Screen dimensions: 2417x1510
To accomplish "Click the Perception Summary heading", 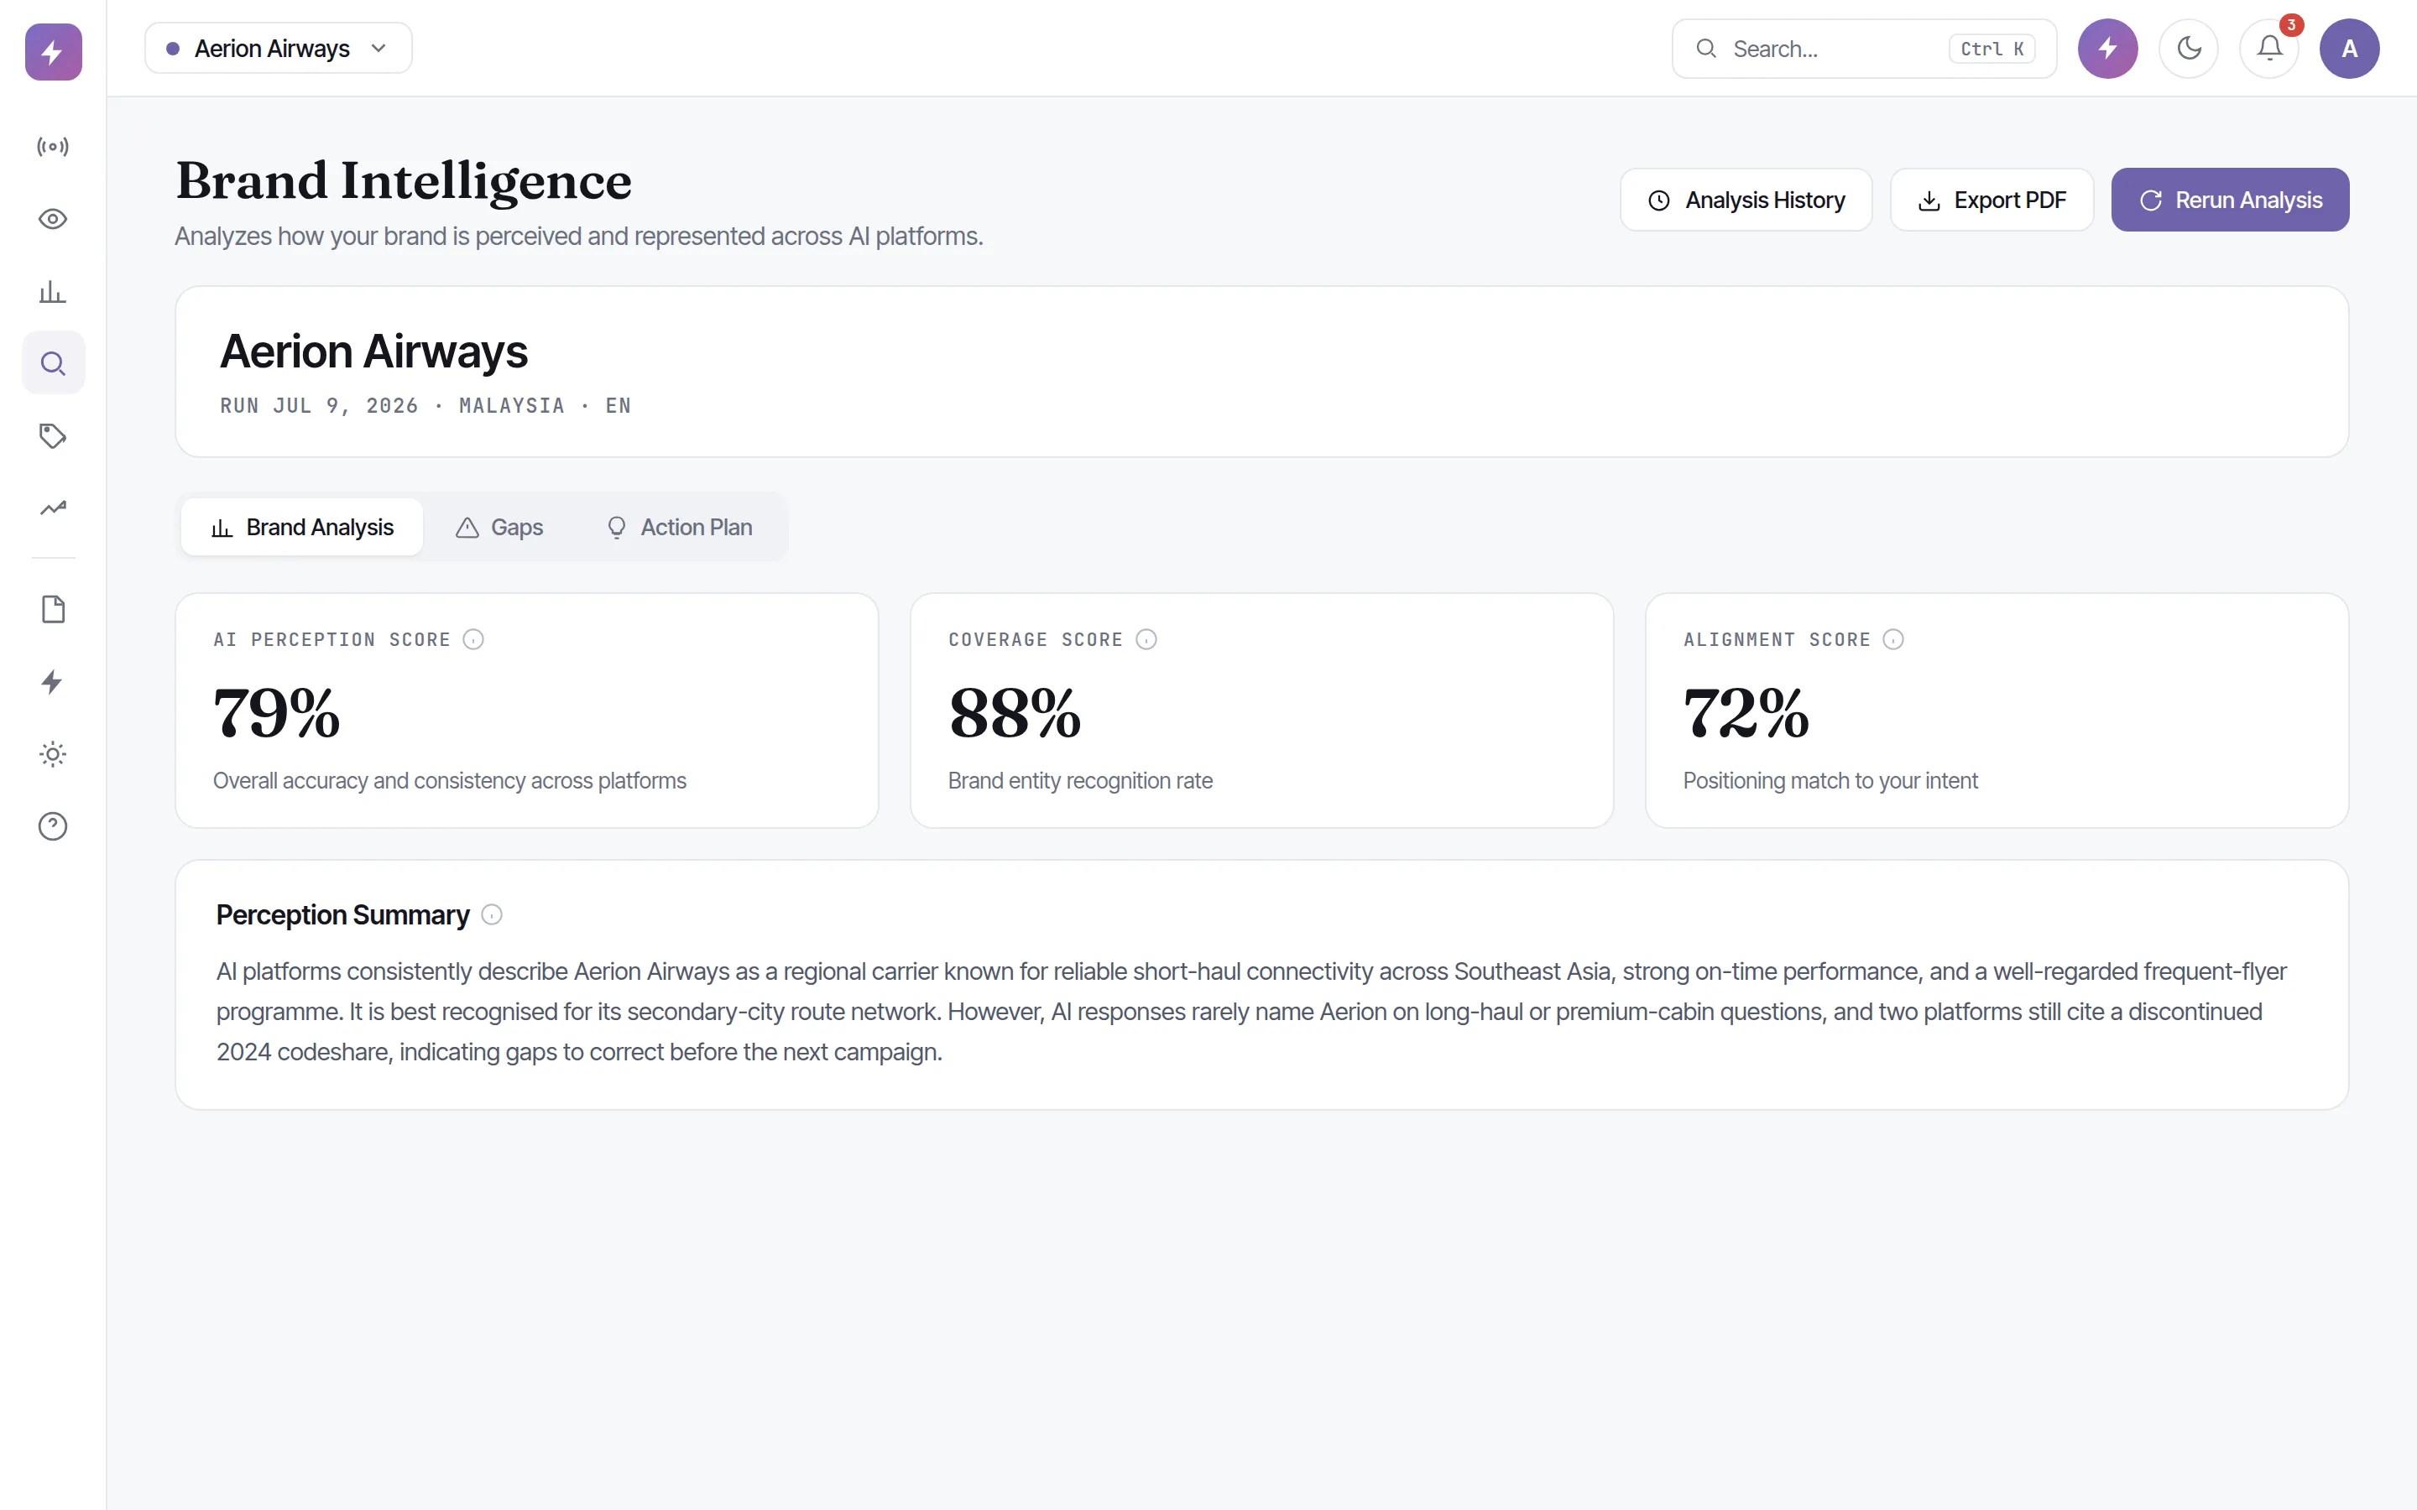I will pyautogui.click(x=342, y=914).
